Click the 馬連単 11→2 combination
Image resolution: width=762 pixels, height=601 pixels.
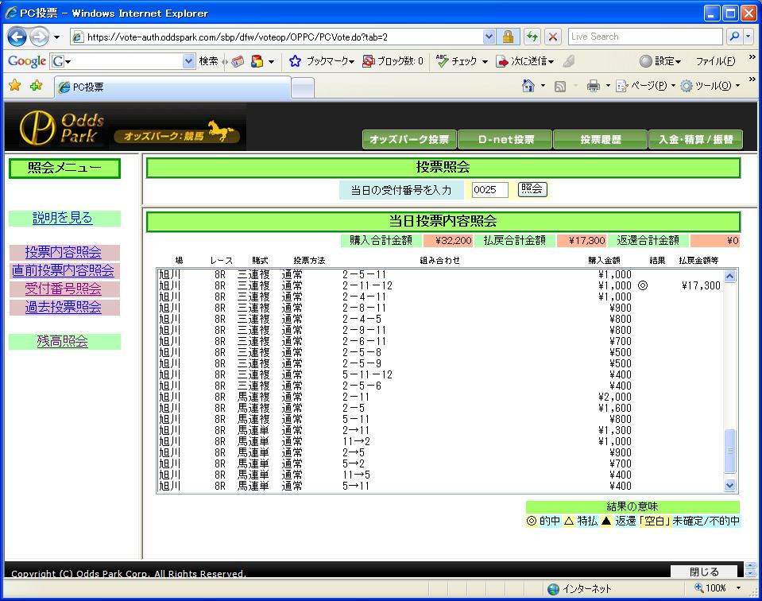(x=356, y=441)
